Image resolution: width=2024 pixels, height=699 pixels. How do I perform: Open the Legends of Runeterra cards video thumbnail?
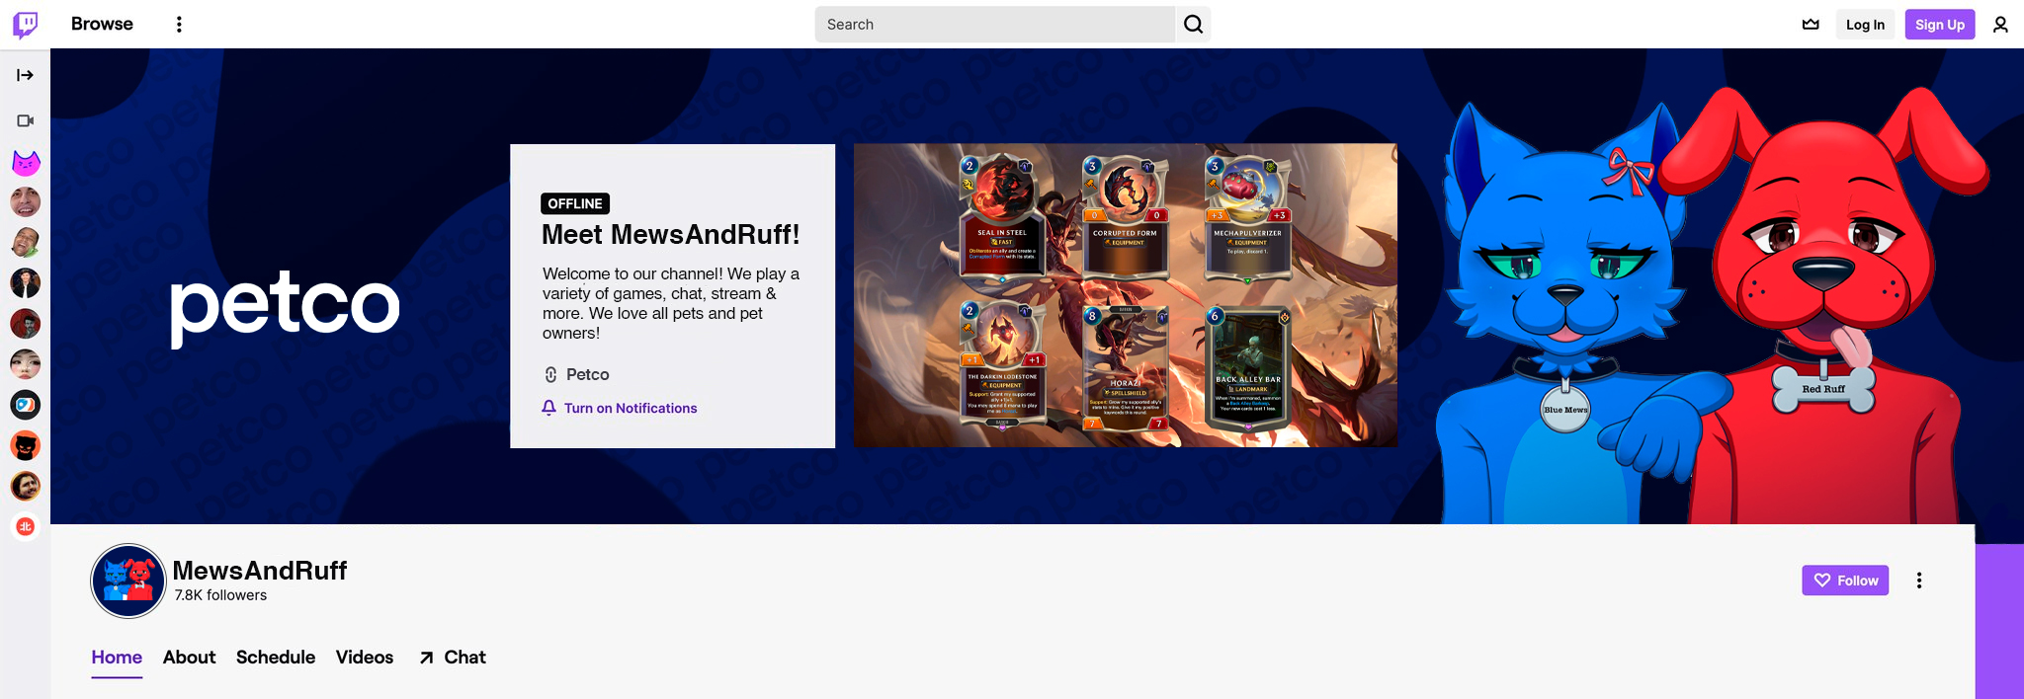[1126, 295]
